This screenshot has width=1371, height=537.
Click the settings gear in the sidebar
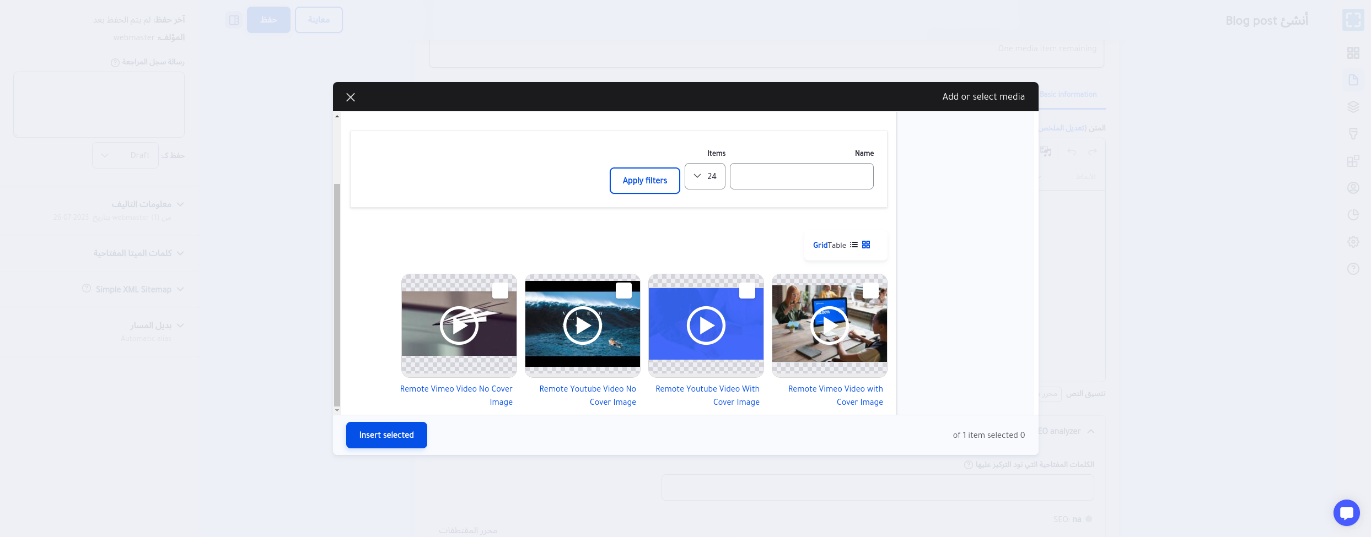tap(1353, 242)
